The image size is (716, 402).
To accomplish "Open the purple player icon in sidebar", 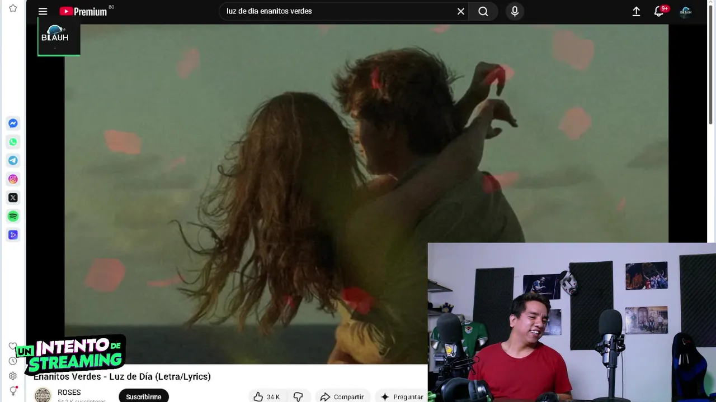I will tap(13, 234).
